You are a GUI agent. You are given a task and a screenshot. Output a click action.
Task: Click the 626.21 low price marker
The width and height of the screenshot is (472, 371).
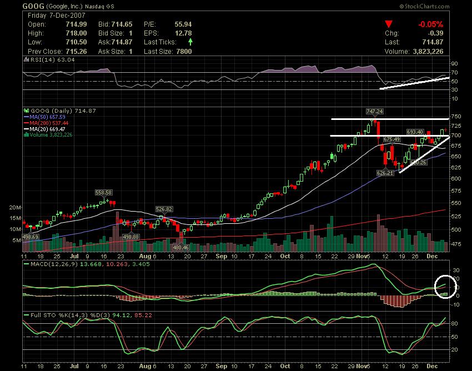click(385, 173)
